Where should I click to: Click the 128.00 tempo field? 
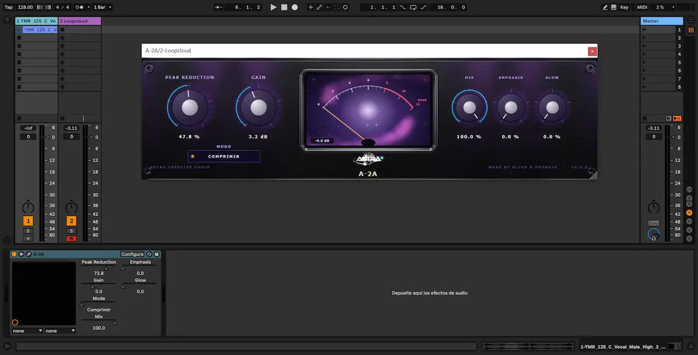pyautogui.click(x=25, y=7)
